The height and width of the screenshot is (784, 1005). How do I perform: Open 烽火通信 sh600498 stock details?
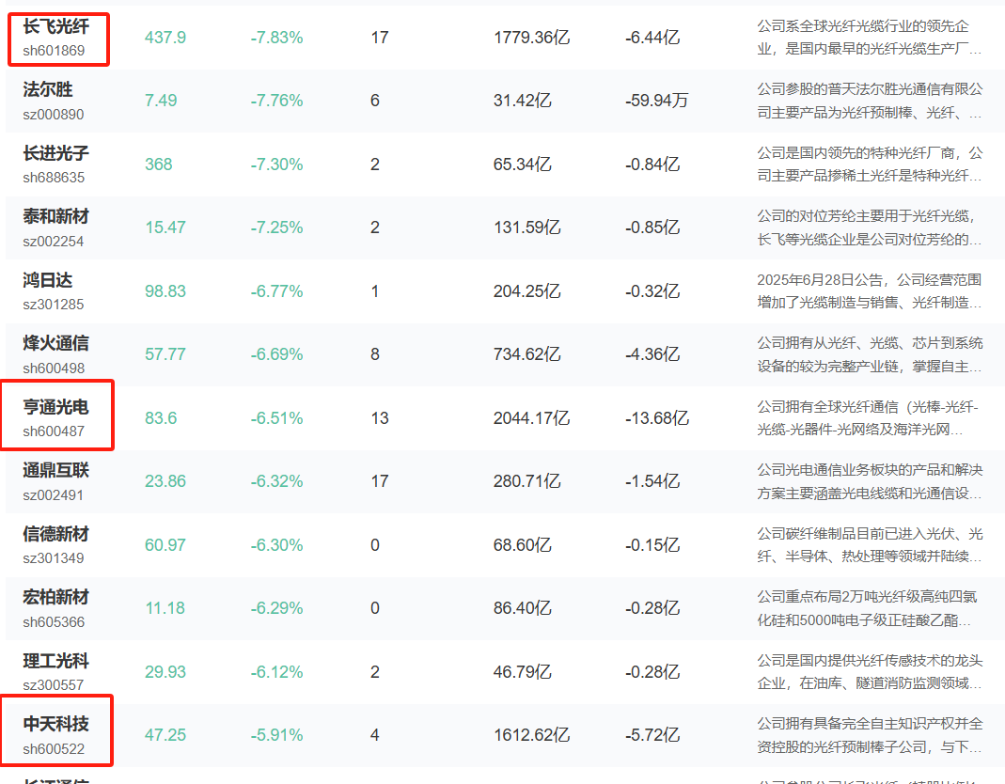click(55, 355)
